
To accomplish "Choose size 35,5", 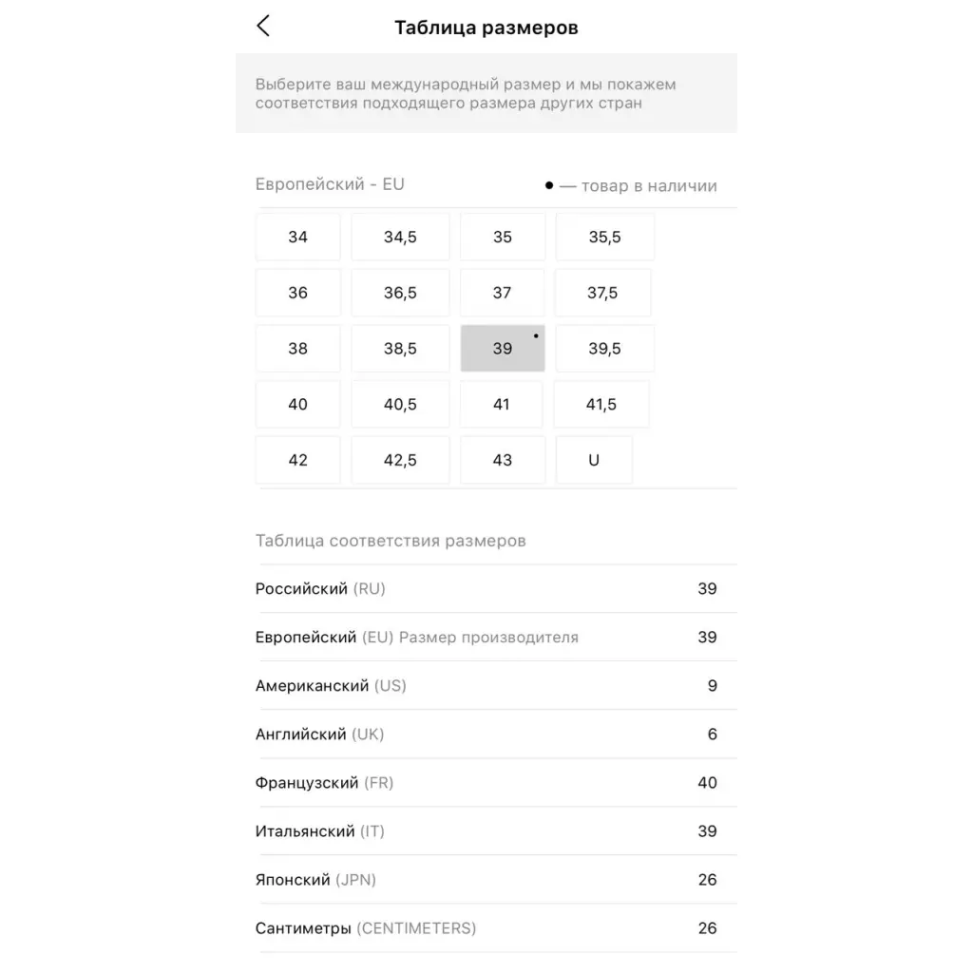I will (x=604, y=238).
